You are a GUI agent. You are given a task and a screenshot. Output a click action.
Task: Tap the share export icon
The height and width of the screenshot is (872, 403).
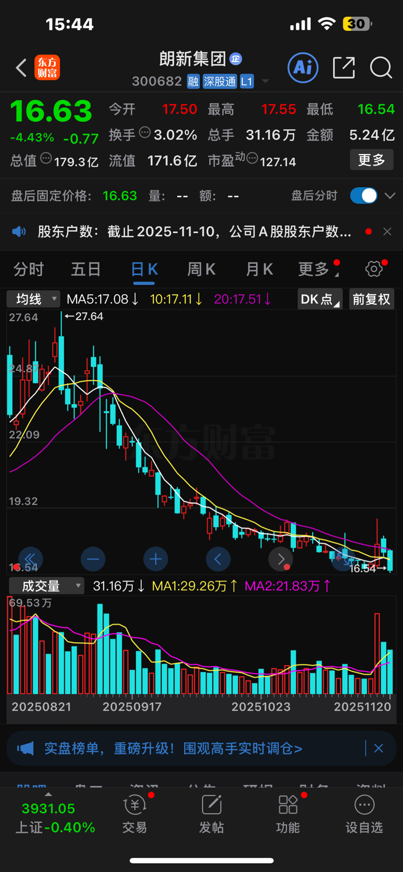pos(344,68)
